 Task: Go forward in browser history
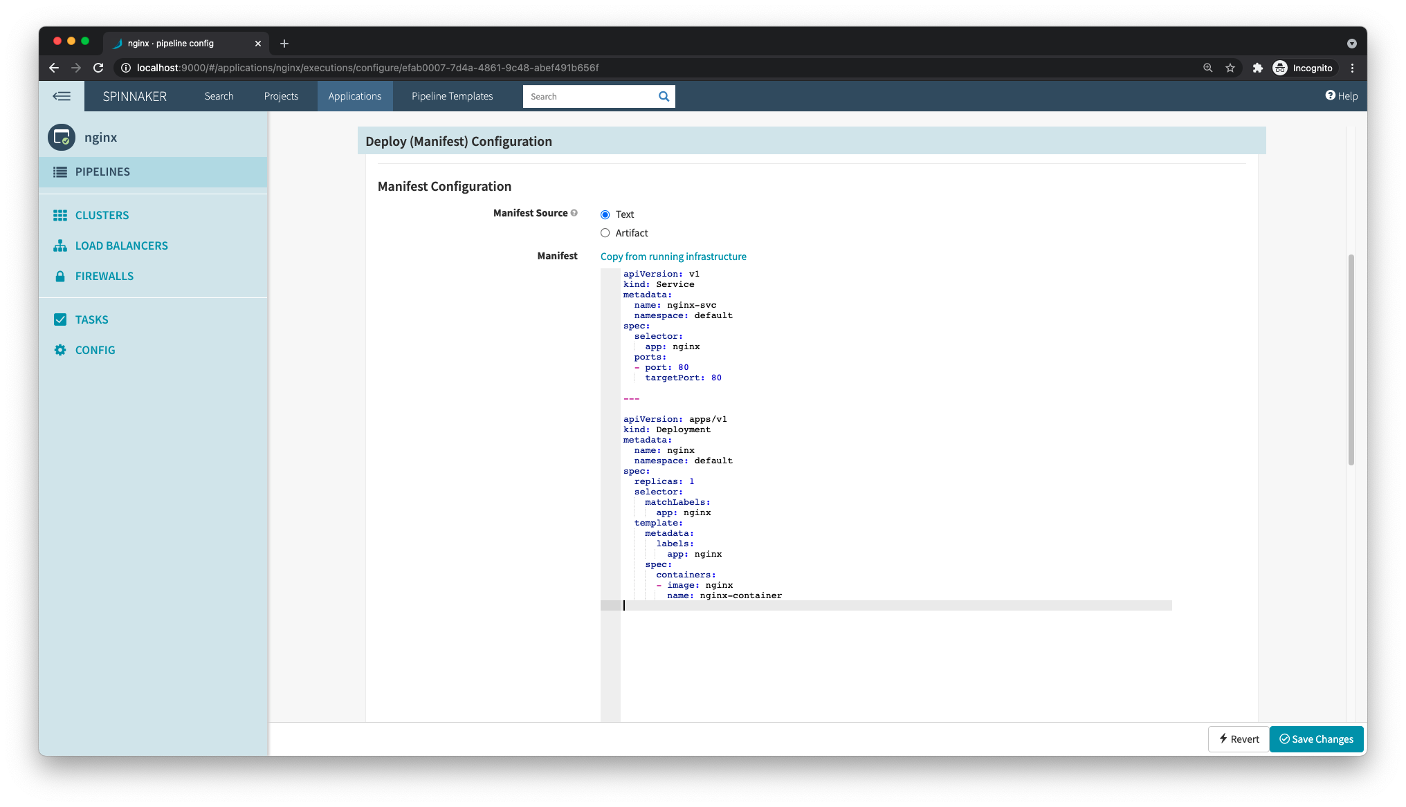pos(76,68)
